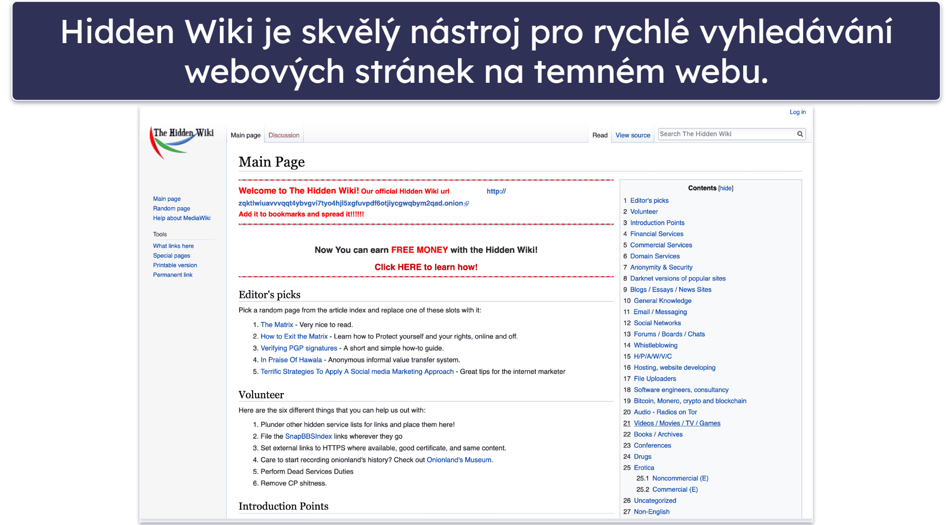Image resolution: width=952 pixels, height=525 pixels.
Task: Jump to Darknet versions of popular sites
Action: coord(678,279)
